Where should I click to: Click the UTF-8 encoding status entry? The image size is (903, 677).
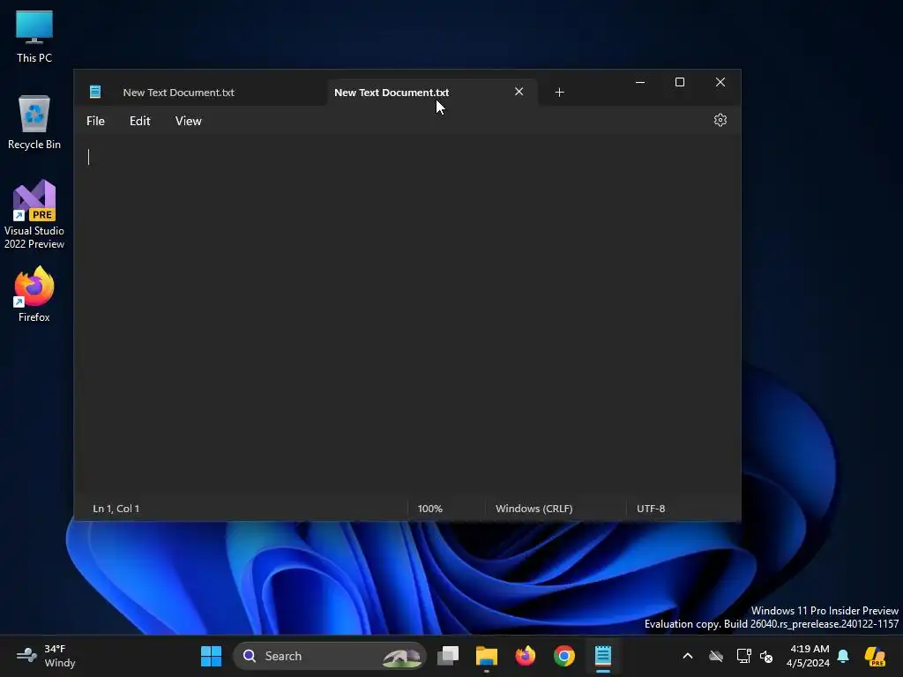click(651, 509)
